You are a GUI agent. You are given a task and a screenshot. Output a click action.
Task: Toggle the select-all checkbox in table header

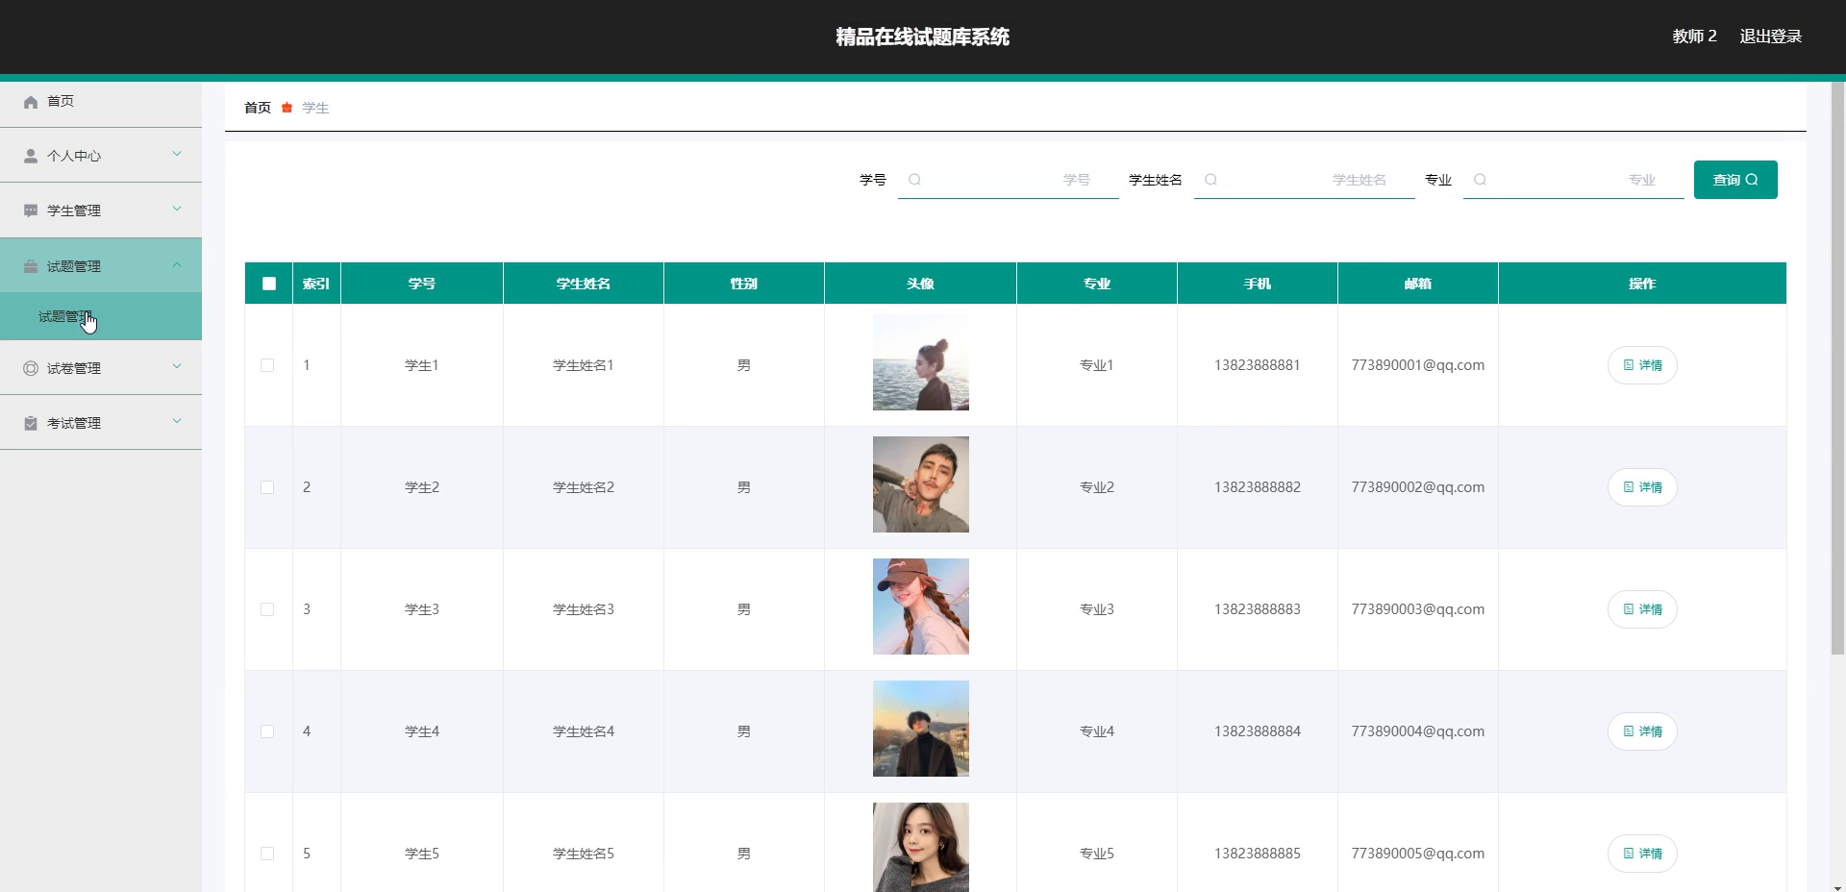coord(269,284)
